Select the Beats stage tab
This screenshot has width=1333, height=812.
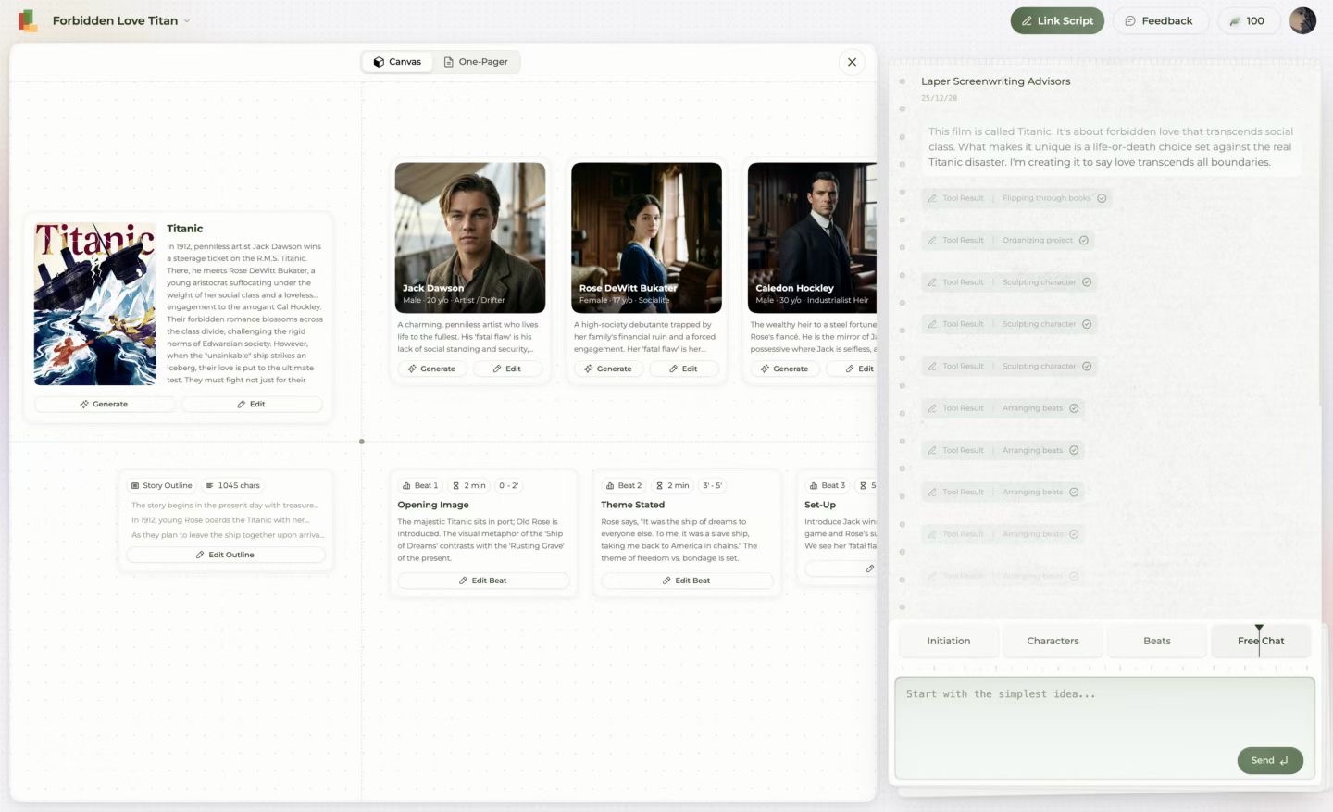click(1157, 641)
